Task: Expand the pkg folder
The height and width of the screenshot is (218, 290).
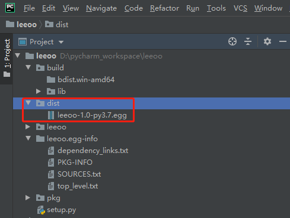Action: tap(28, 198)
